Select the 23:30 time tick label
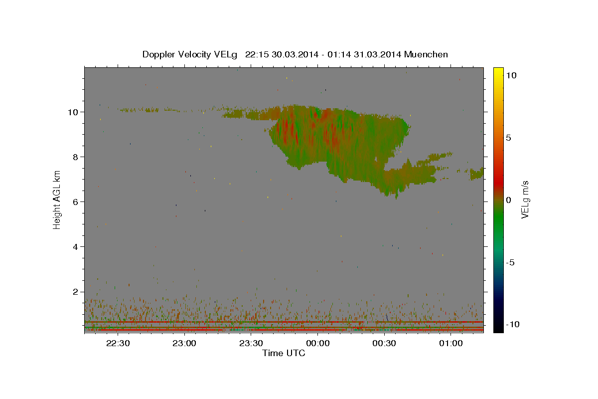598x399 pixels. (x=251, y=343)
